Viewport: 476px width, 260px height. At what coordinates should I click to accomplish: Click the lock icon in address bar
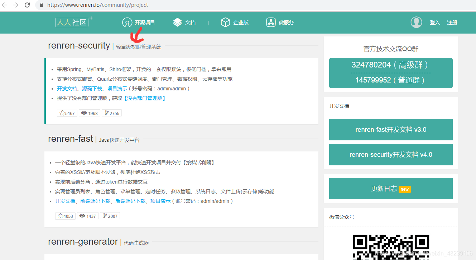[42, 5]
